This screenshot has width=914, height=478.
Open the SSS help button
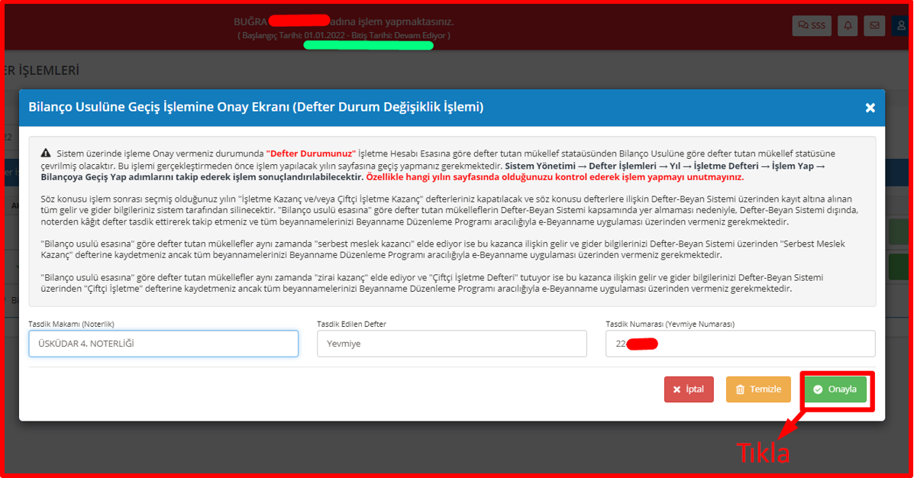point(812,25)
